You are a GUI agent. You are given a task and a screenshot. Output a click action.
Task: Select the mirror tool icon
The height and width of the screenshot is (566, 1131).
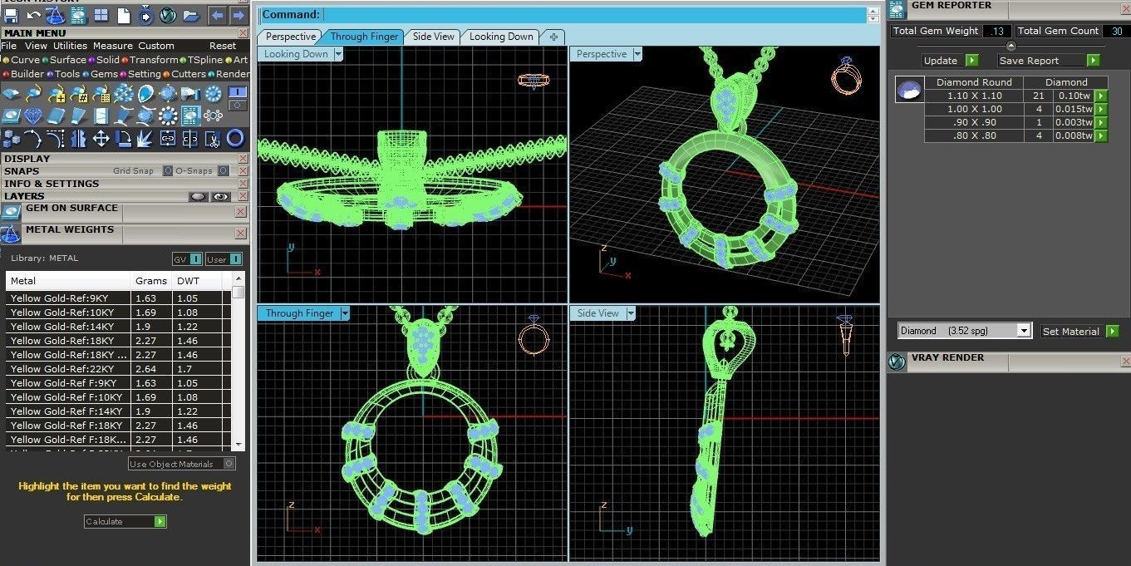click(x=79, y=138)
